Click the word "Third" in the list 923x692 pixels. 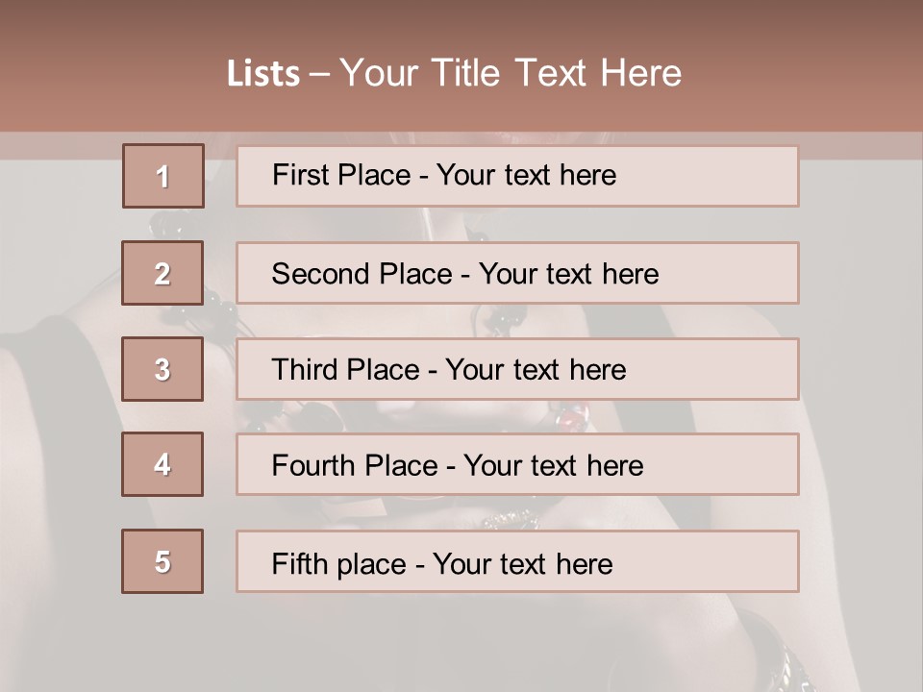(305, 370)
